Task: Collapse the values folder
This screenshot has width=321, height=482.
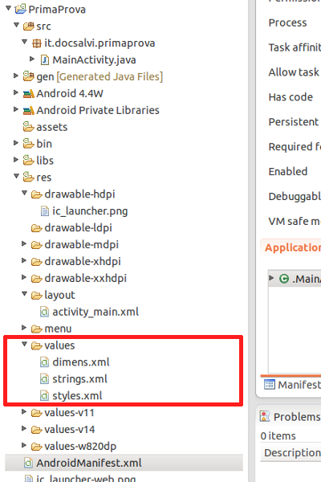Action: coord(25,345)
